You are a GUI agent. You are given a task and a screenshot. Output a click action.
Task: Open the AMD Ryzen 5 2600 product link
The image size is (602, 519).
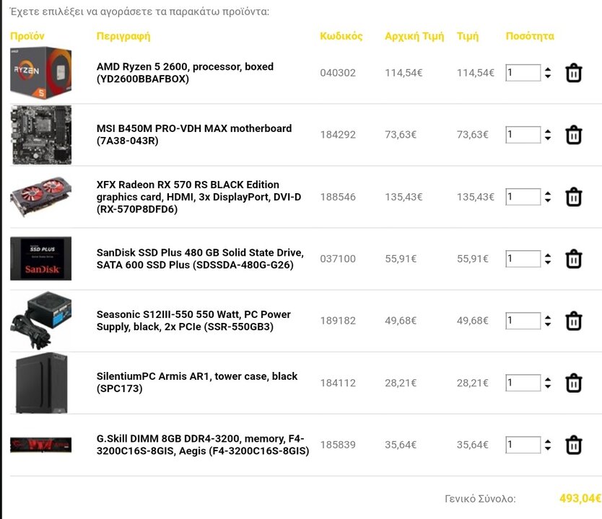(x=185, y=73)
